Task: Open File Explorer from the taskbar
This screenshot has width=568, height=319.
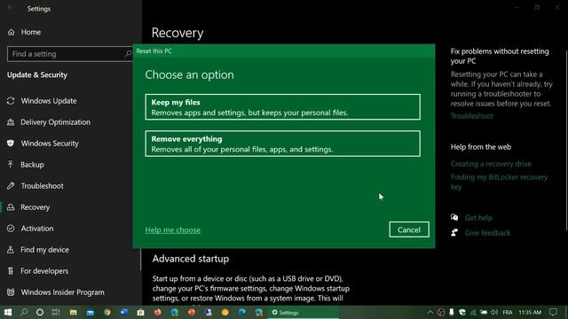Action: 73,312
